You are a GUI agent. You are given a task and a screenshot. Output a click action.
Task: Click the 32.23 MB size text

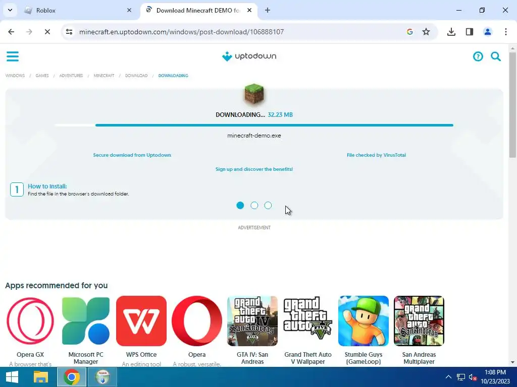click(x=280, y=115)
